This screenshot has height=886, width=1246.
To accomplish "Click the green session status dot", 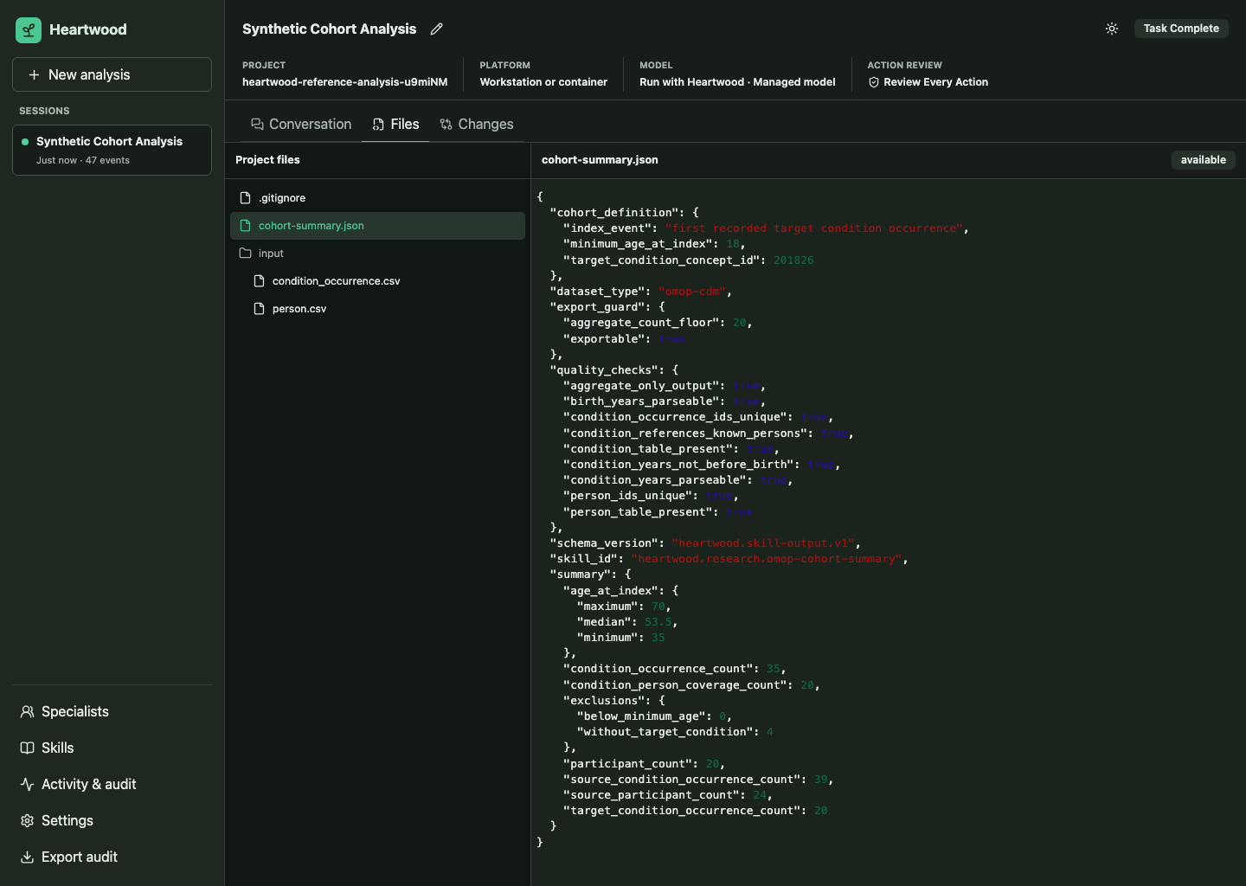I will coord(25,142).
